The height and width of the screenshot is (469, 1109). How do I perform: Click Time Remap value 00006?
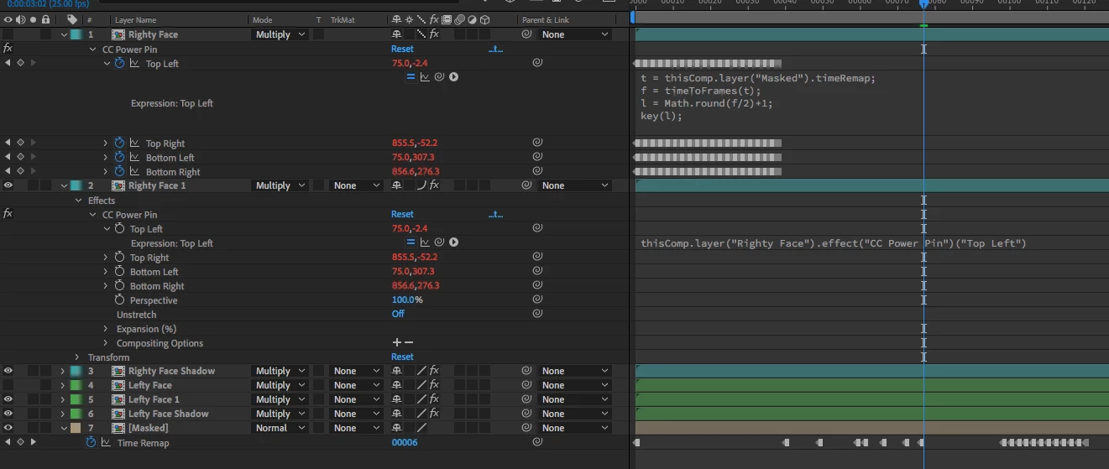tap(405, 442)
